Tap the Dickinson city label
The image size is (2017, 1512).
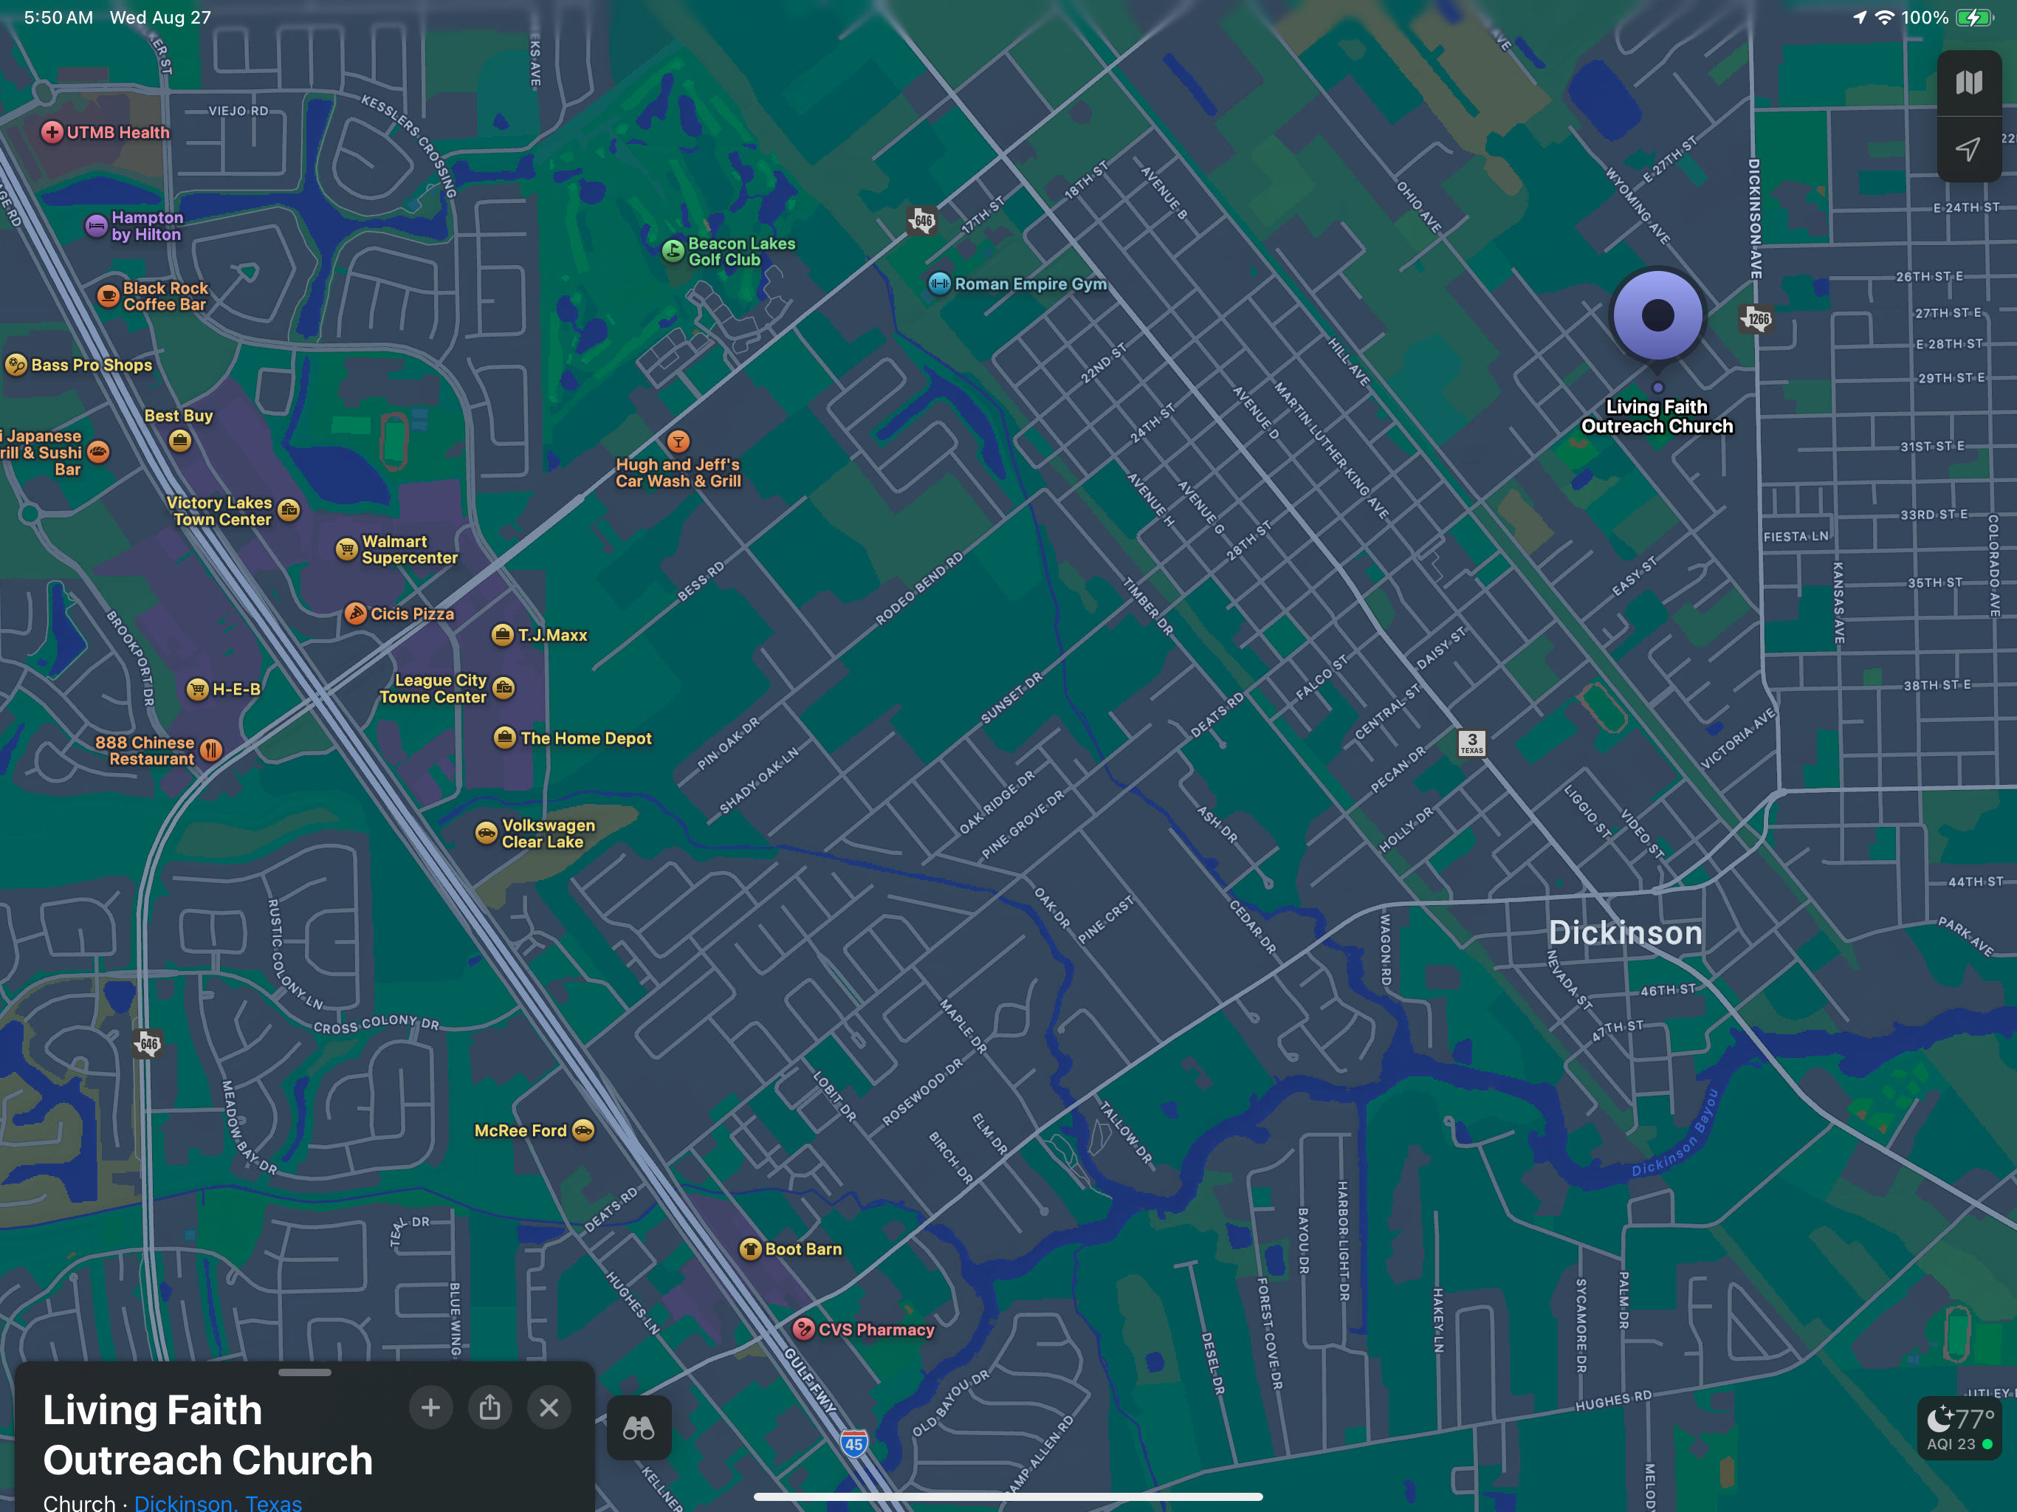pyautogui.click(x=1625, y=932)
